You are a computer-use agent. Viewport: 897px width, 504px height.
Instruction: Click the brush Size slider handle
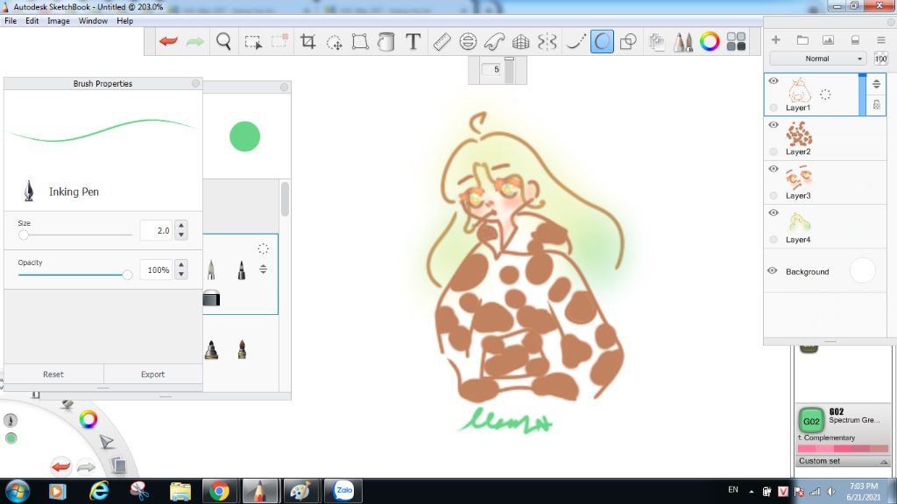click(x=24, y=234)
